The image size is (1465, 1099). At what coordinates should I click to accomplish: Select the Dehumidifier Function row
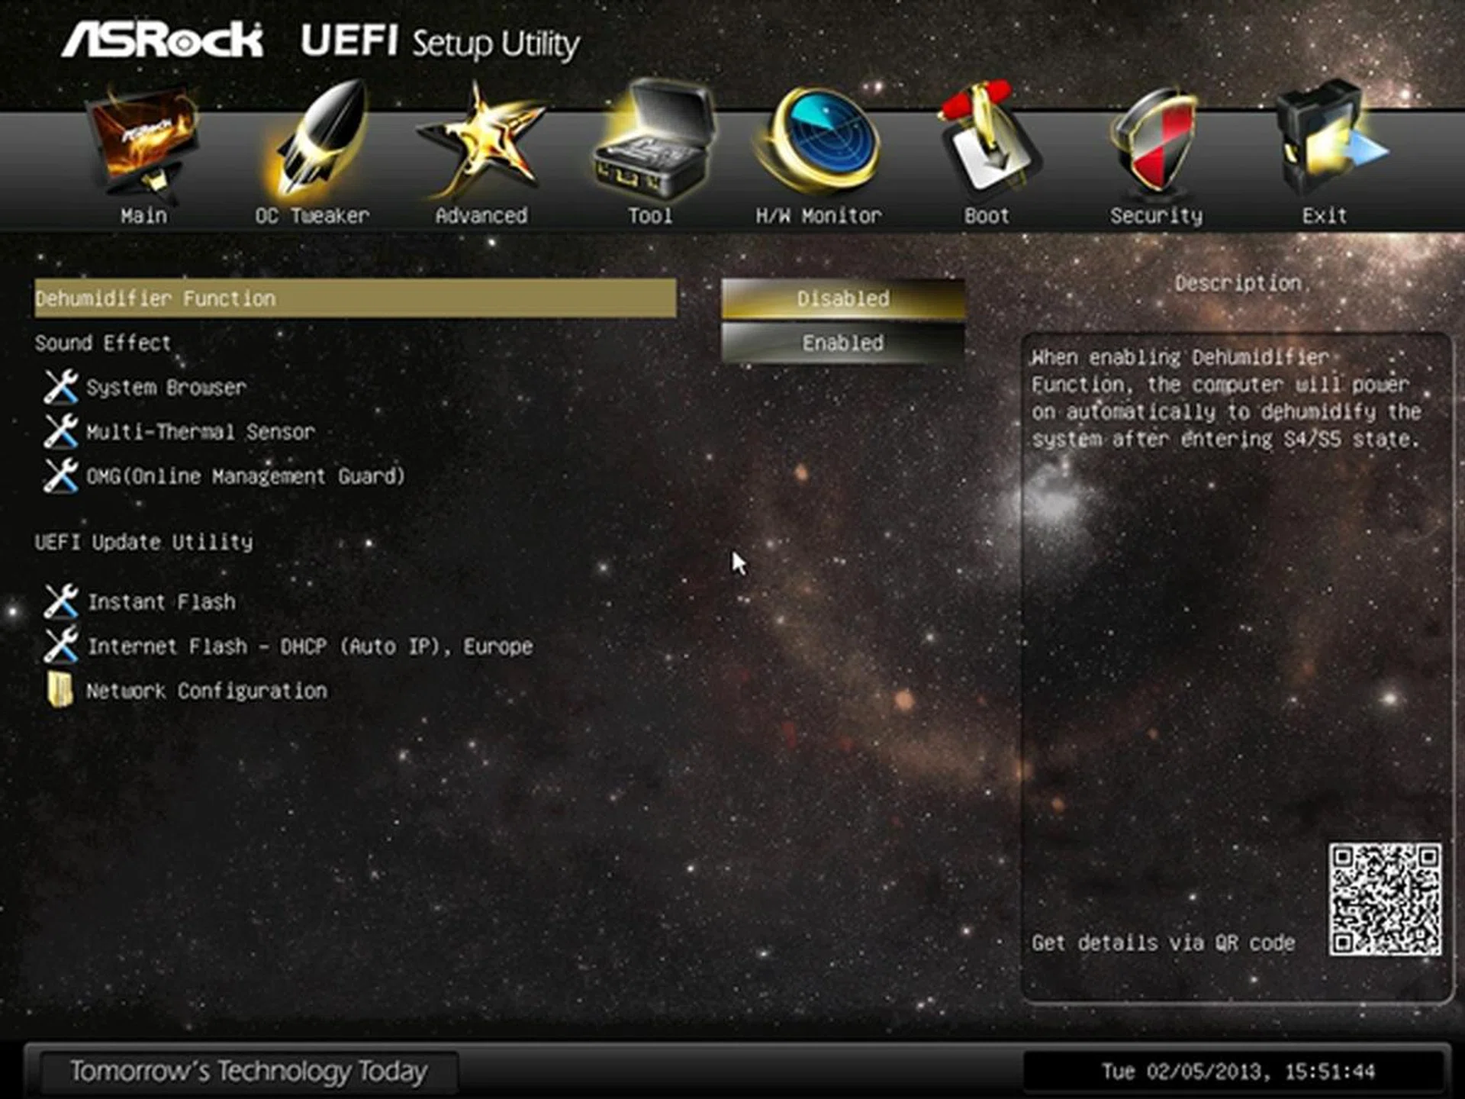355,298
